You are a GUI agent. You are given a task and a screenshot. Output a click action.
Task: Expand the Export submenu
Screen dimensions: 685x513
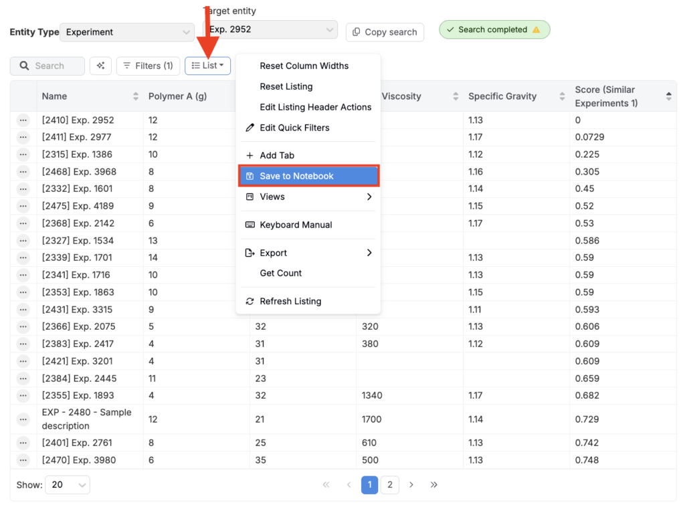[x=308, y=253]
